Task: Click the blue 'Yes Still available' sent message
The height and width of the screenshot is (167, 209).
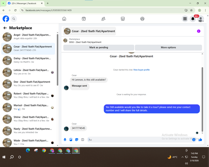Action: click(x=152, y=109)
